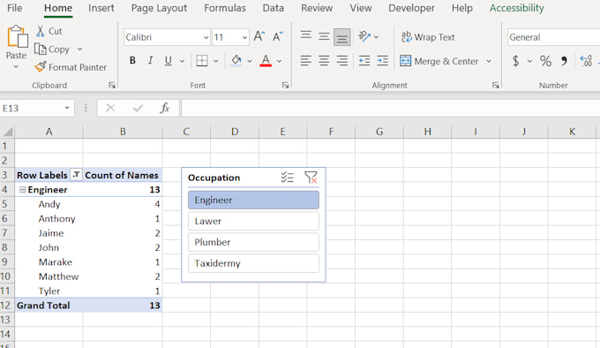The image size is (600, 348).
Task: Align text left
Action: pyautogui.click(x=306, y=60)
